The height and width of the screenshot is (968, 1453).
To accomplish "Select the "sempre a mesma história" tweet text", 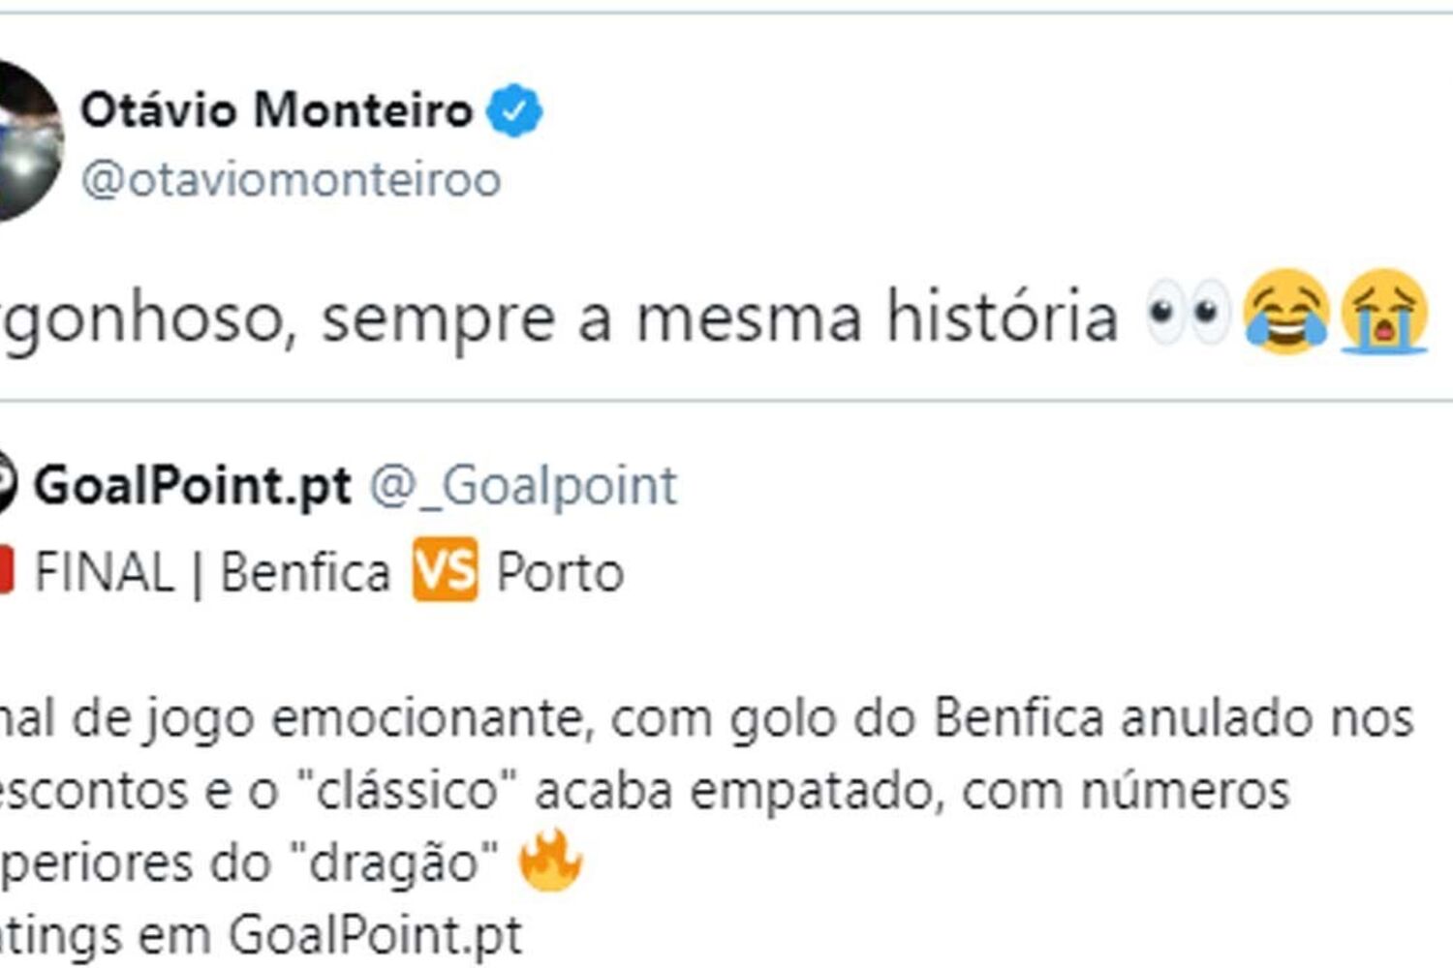I will click(x=719, y=318).
